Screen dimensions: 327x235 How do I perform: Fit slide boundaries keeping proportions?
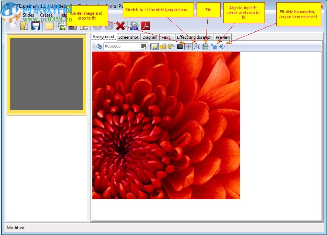pos(222,46)
